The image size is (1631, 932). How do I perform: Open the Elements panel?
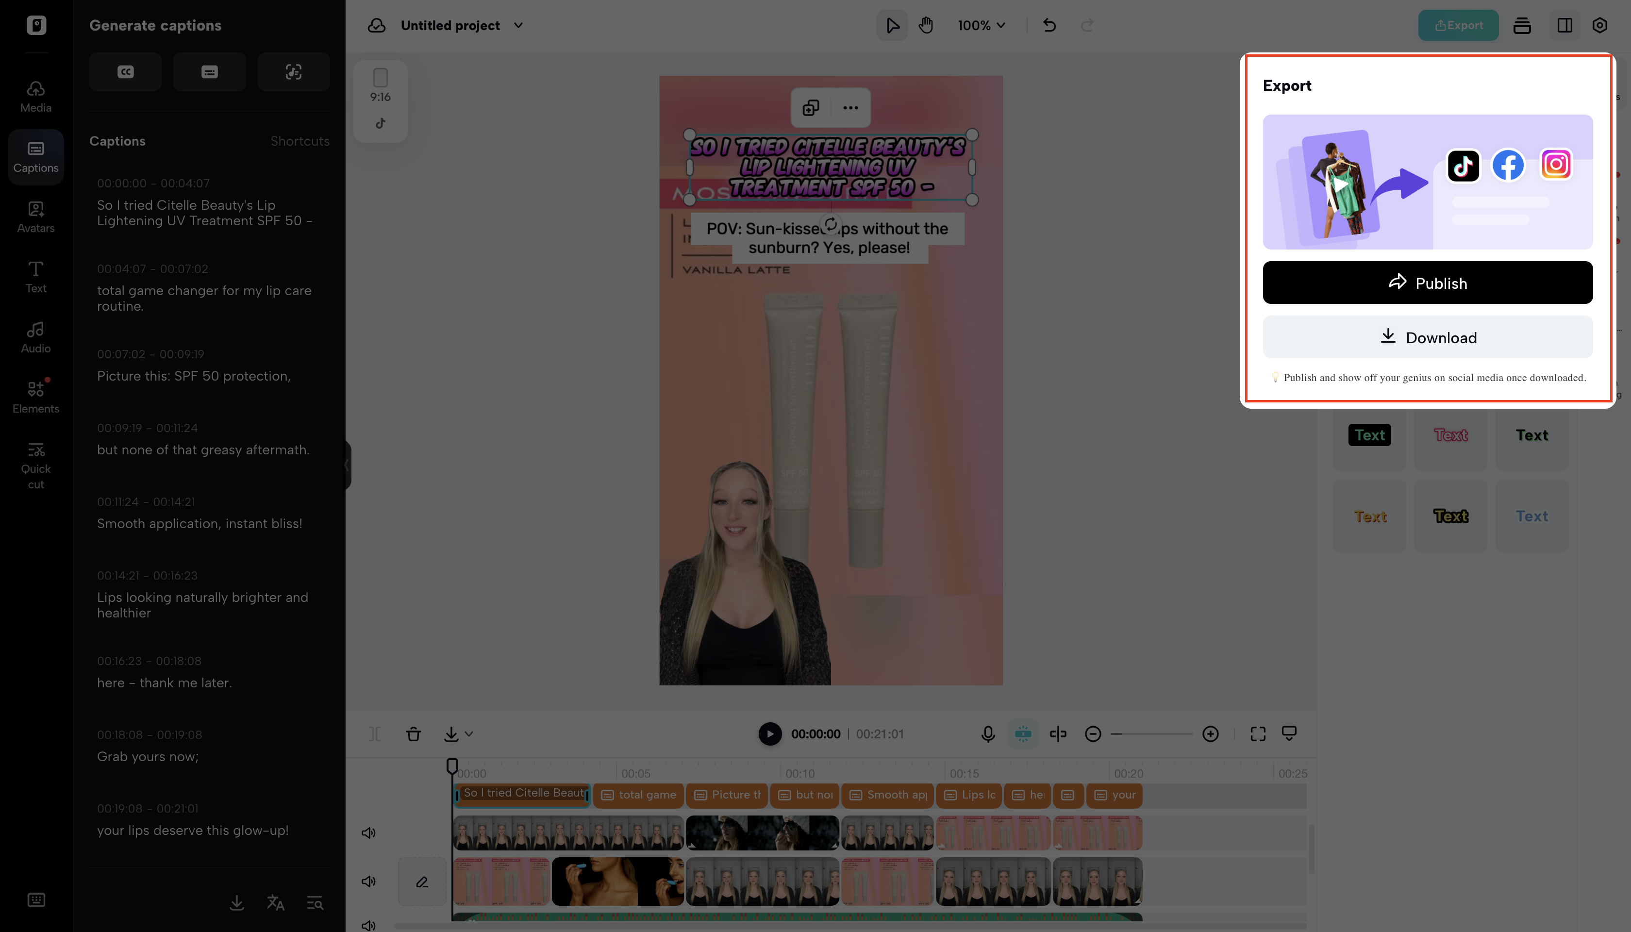(35, 397)
